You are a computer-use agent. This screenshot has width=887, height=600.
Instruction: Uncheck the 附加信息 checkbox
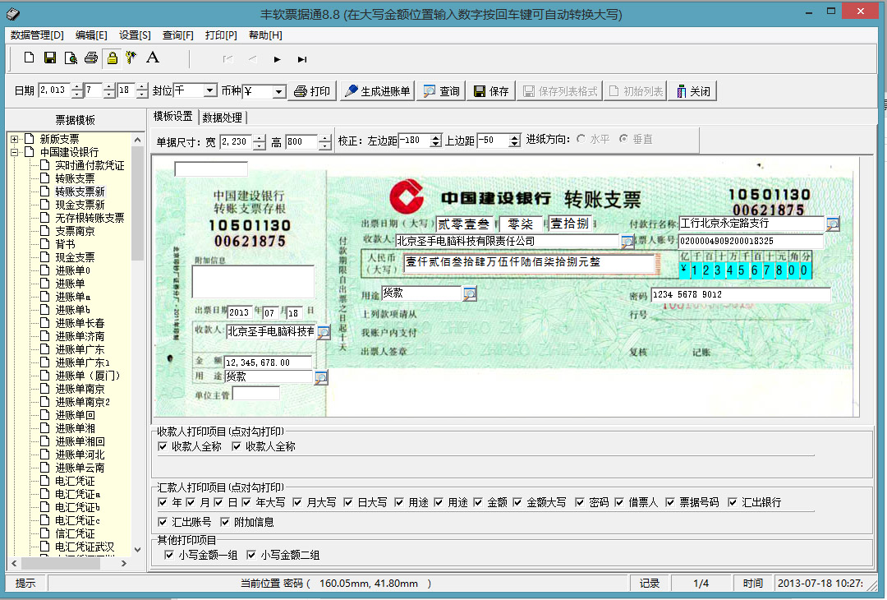pyautogui.click(x=224, y=522)
